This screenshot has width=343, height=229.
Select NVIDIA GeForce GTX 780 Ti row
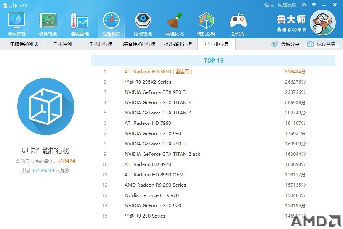coord(213,144)
